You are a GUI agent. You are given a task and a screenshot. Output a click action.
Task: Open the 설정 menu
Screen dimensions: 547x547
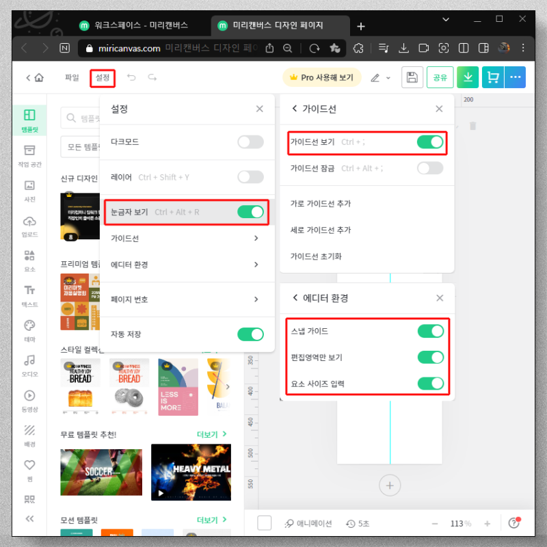click(x=103, y=77)
